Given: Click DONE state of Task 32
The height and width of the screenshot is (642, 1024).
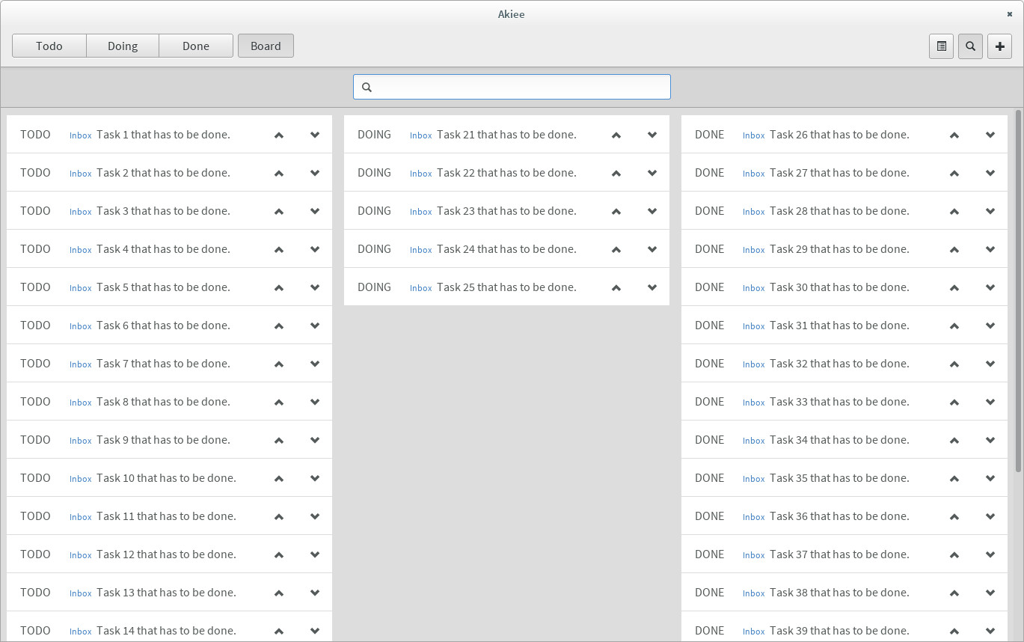Looking at the screenshot, I should (x=710, y=364).
